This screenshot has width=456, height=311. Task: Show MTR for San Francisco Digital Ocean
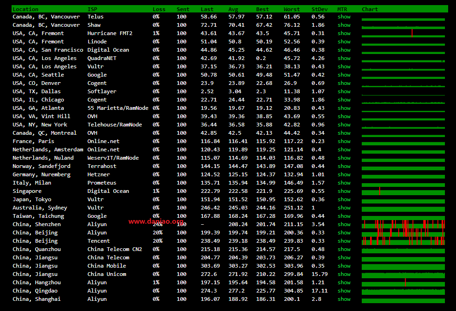(344, 50)
